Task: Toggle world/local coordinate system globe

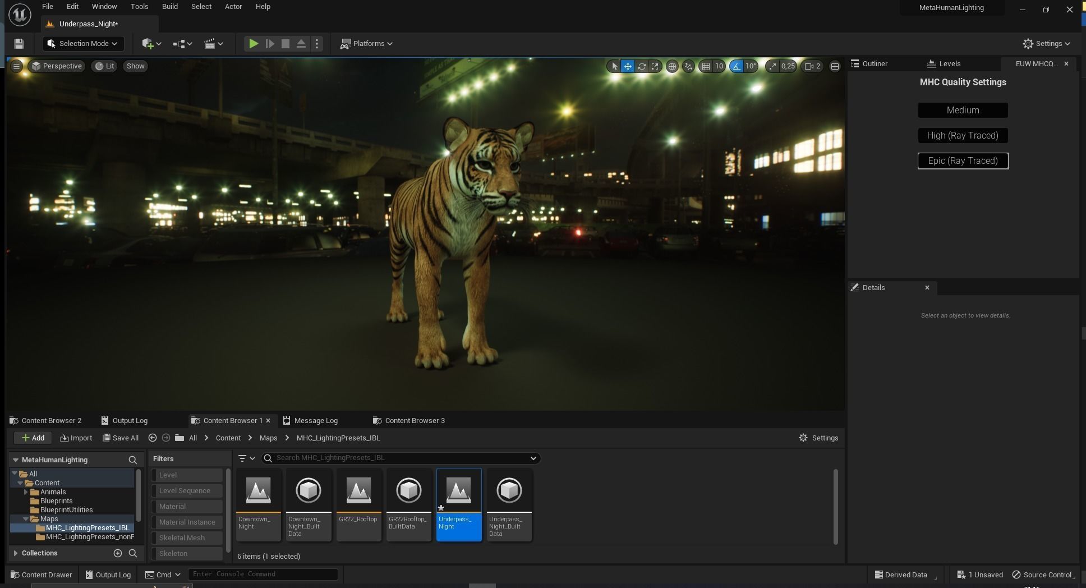Action: pyautogui.click(x=672, y=66)
